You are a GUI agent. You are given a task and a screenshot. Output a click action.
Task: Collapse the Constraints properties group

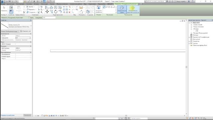point(31,34)
